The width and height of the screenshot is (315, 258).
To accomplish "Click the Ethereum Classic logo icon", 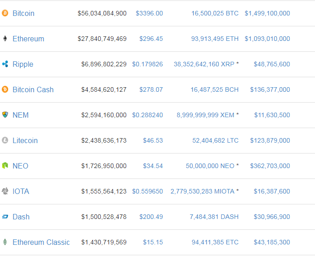I will [5, 242].
